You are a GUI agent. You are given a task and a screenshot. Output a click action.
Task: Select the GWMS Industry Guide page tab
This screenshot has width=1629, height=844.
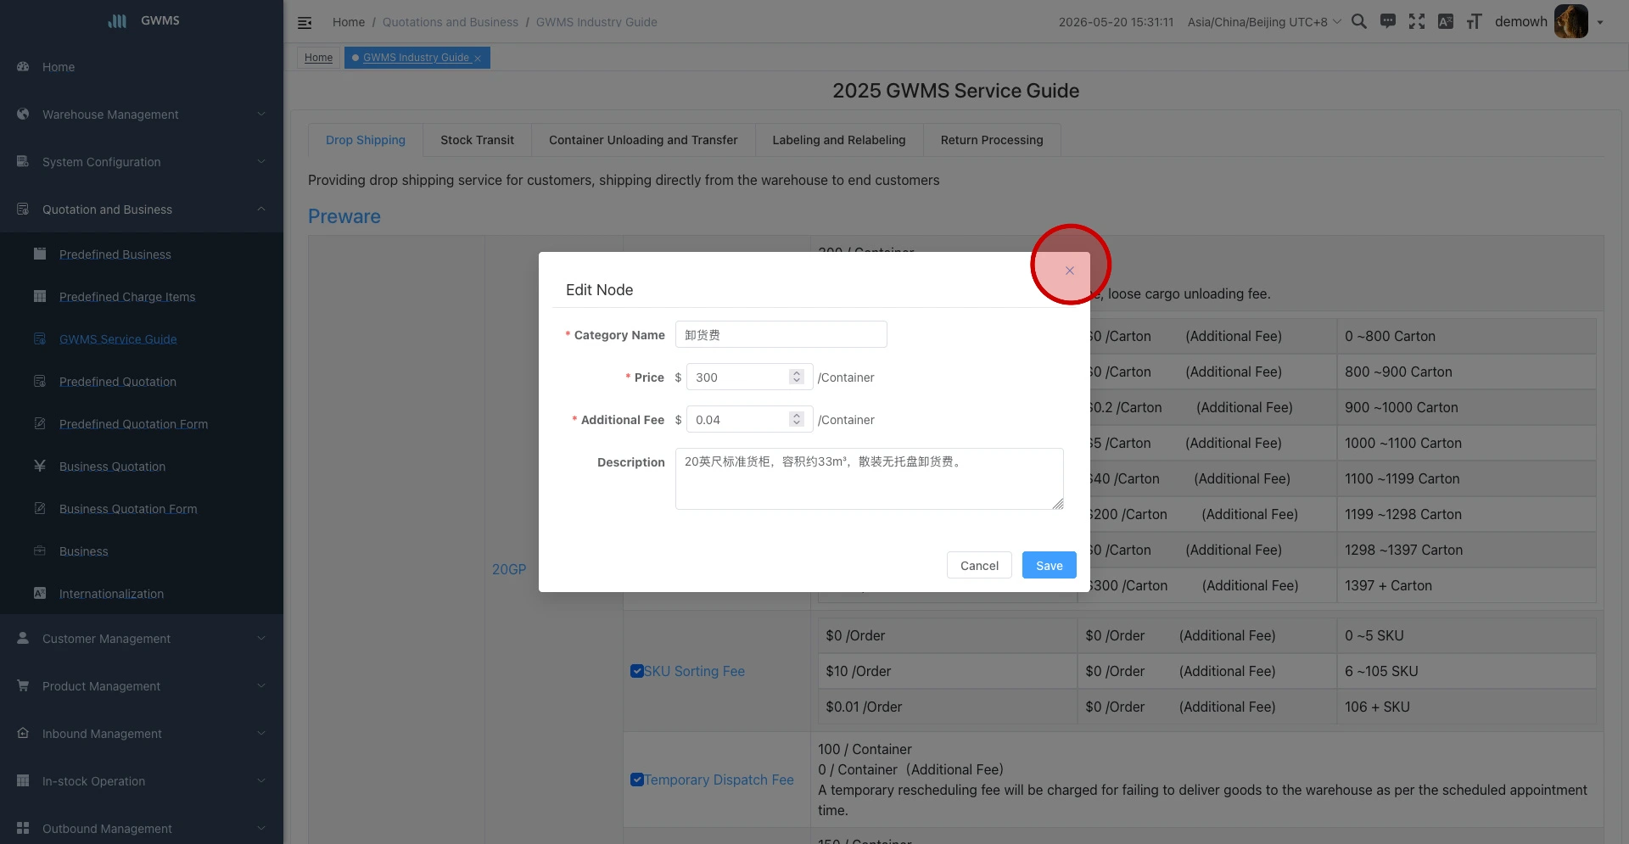click(416, 58)
